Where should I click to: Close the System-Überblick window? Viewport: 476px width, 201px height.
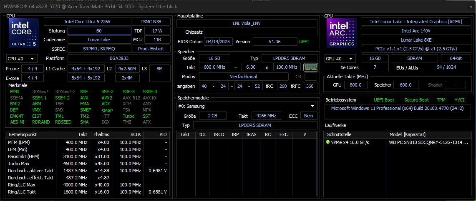471,7
